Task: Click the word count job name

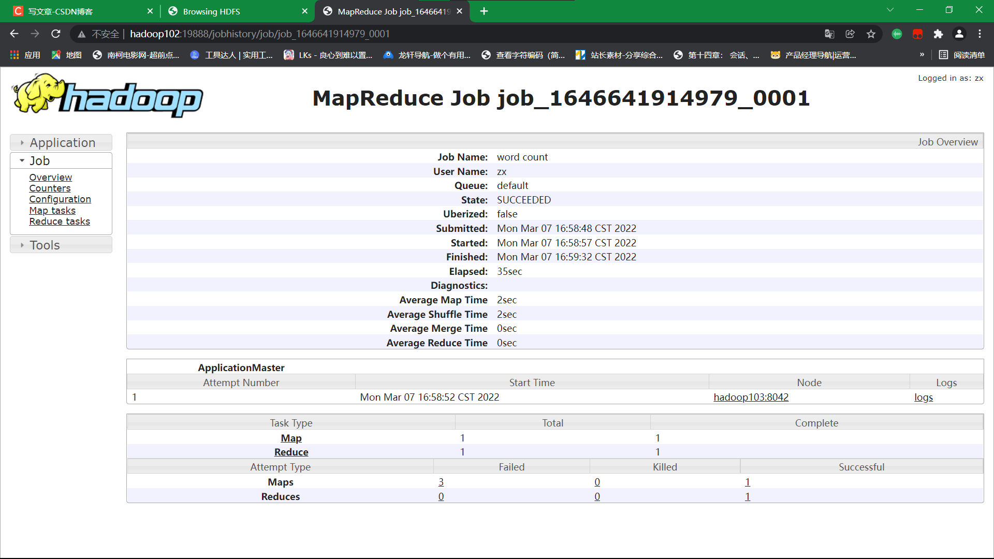Action: point(522,157)
